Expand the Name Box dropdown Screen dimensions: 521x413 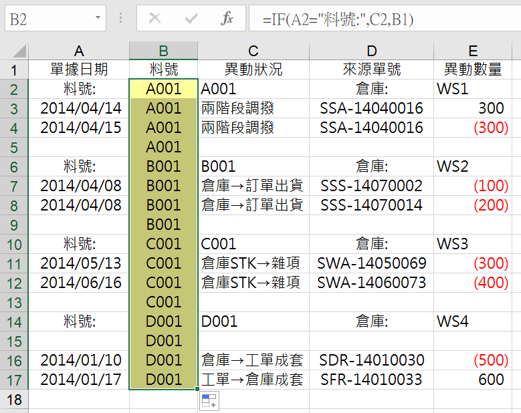pyautogui.click(x=98, y=17)
